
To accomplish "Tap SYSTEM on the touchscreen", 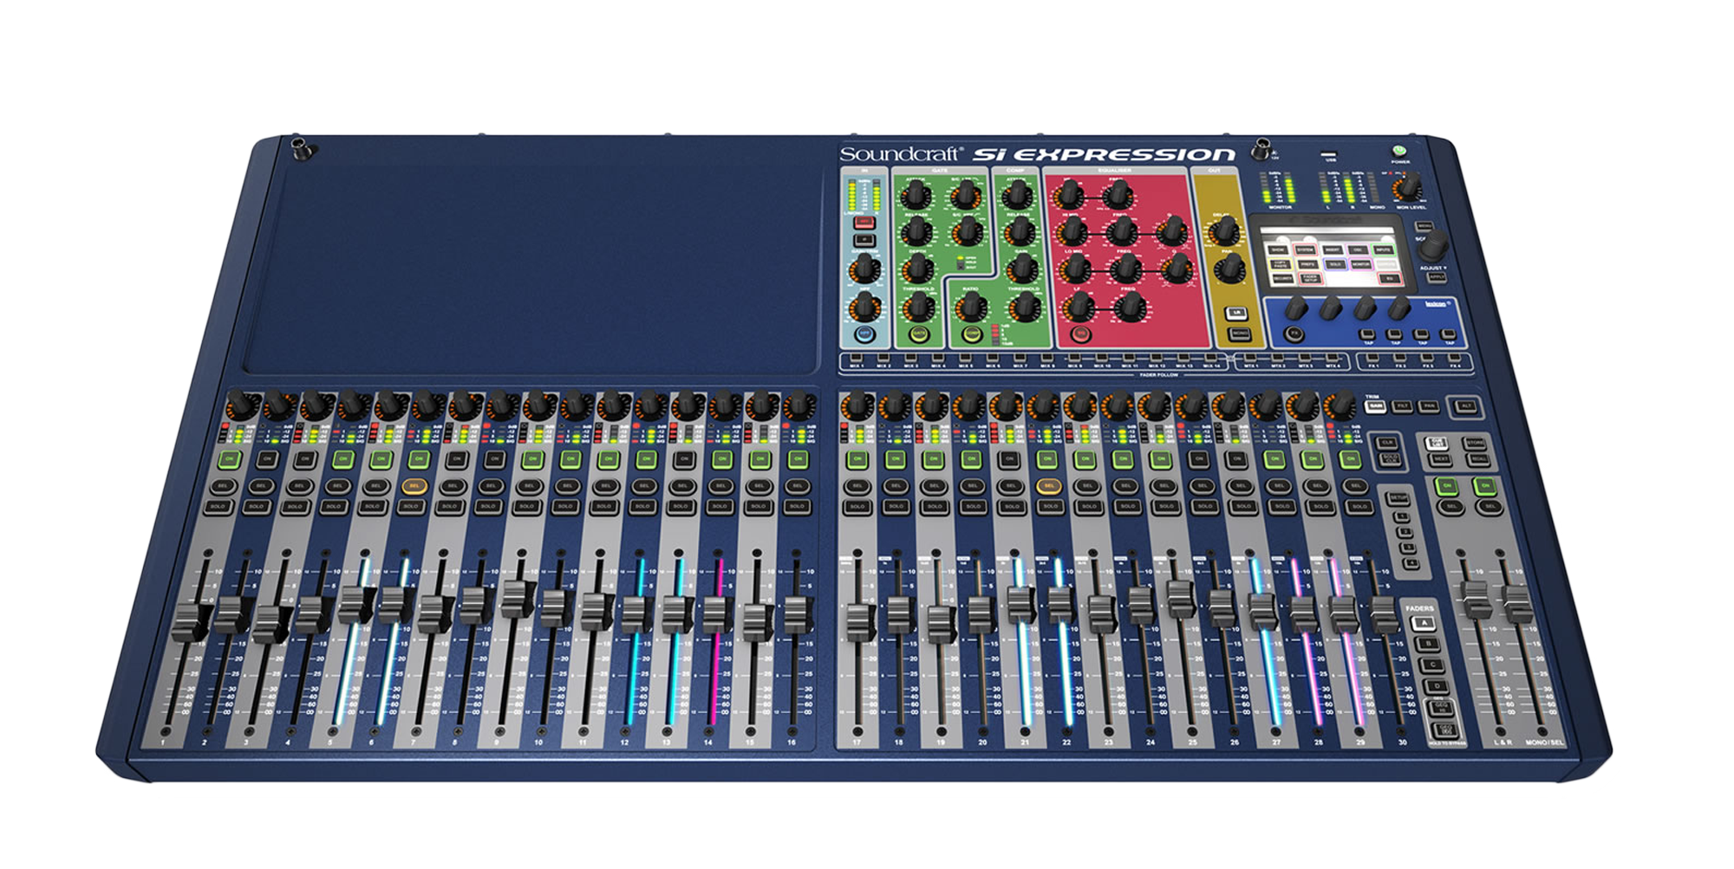I will click(1307, 250).
